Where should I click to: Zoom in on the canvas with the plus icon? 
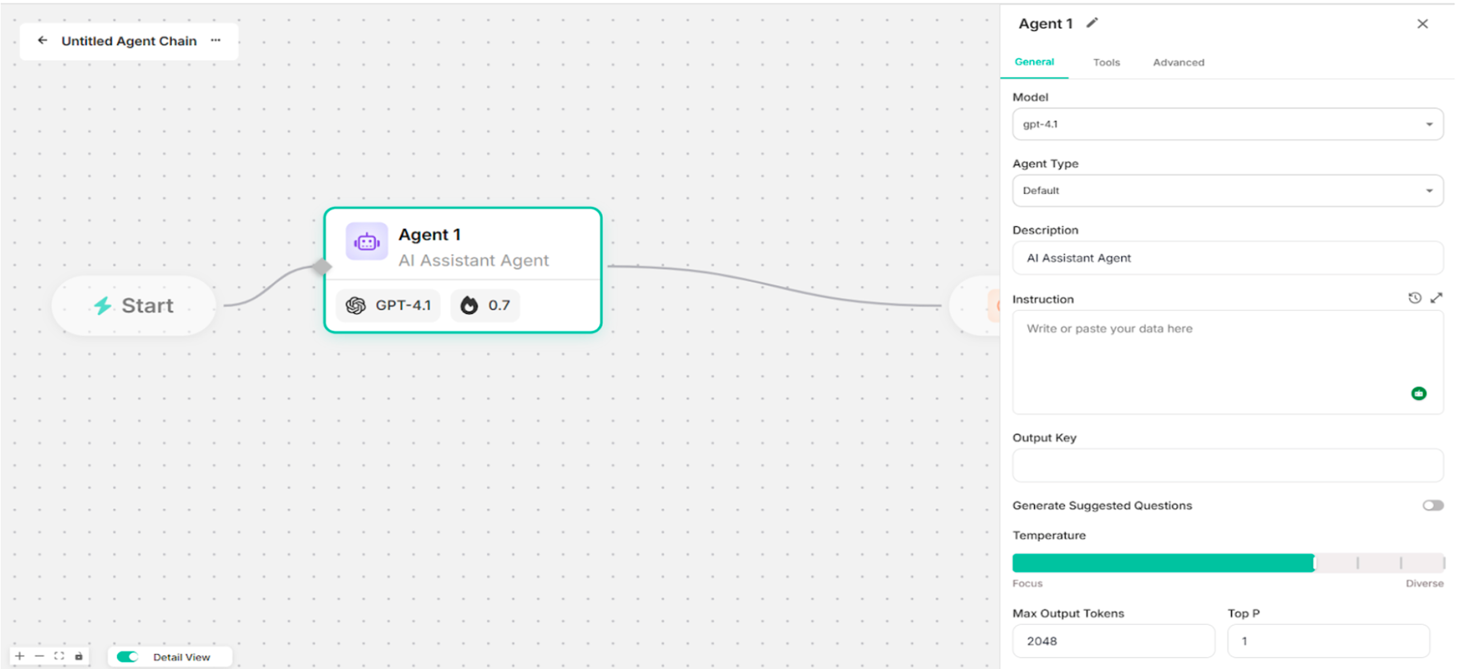pos(20,656)
